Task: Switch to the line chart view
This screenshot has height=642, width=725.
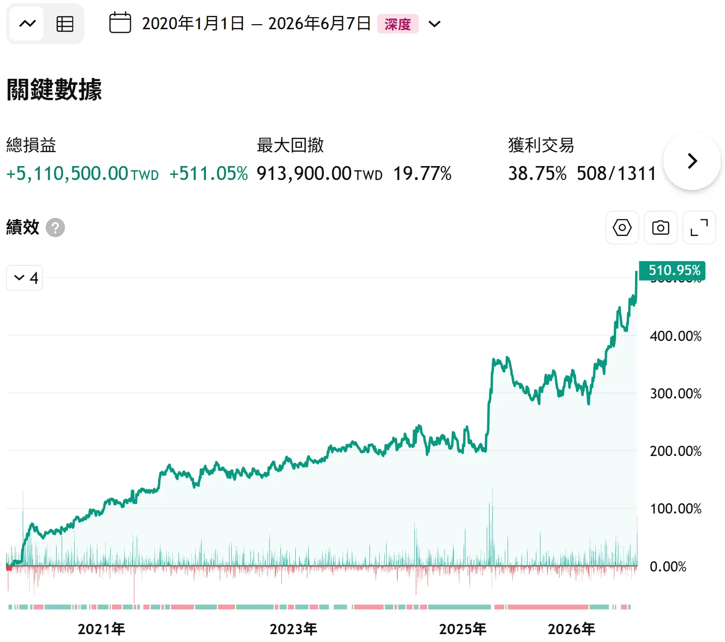Action: (27, 24)
